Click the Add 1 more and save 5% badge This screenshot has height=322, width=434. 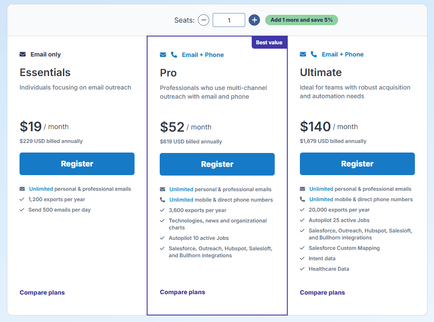click(301, 20)
